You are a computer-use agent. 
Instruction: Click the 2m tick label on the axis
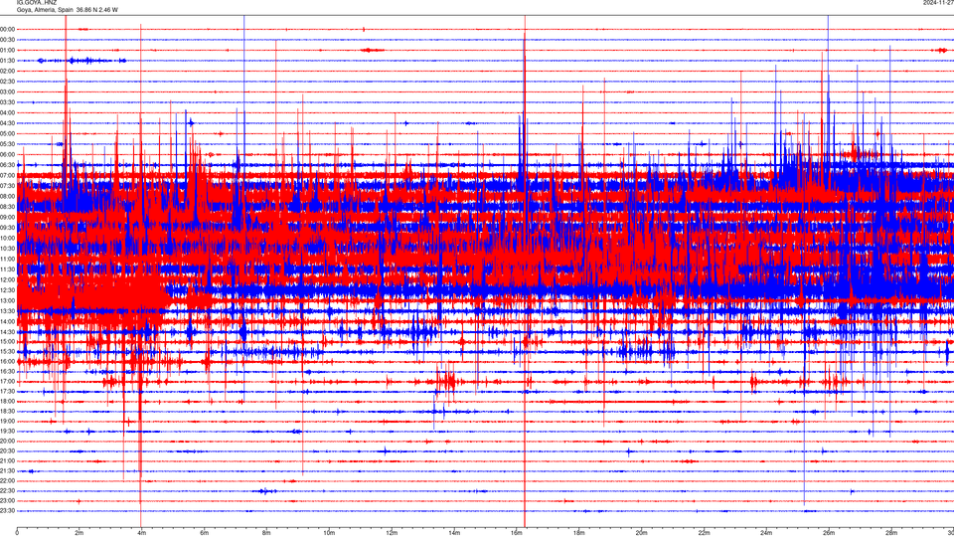coord(79,533)
